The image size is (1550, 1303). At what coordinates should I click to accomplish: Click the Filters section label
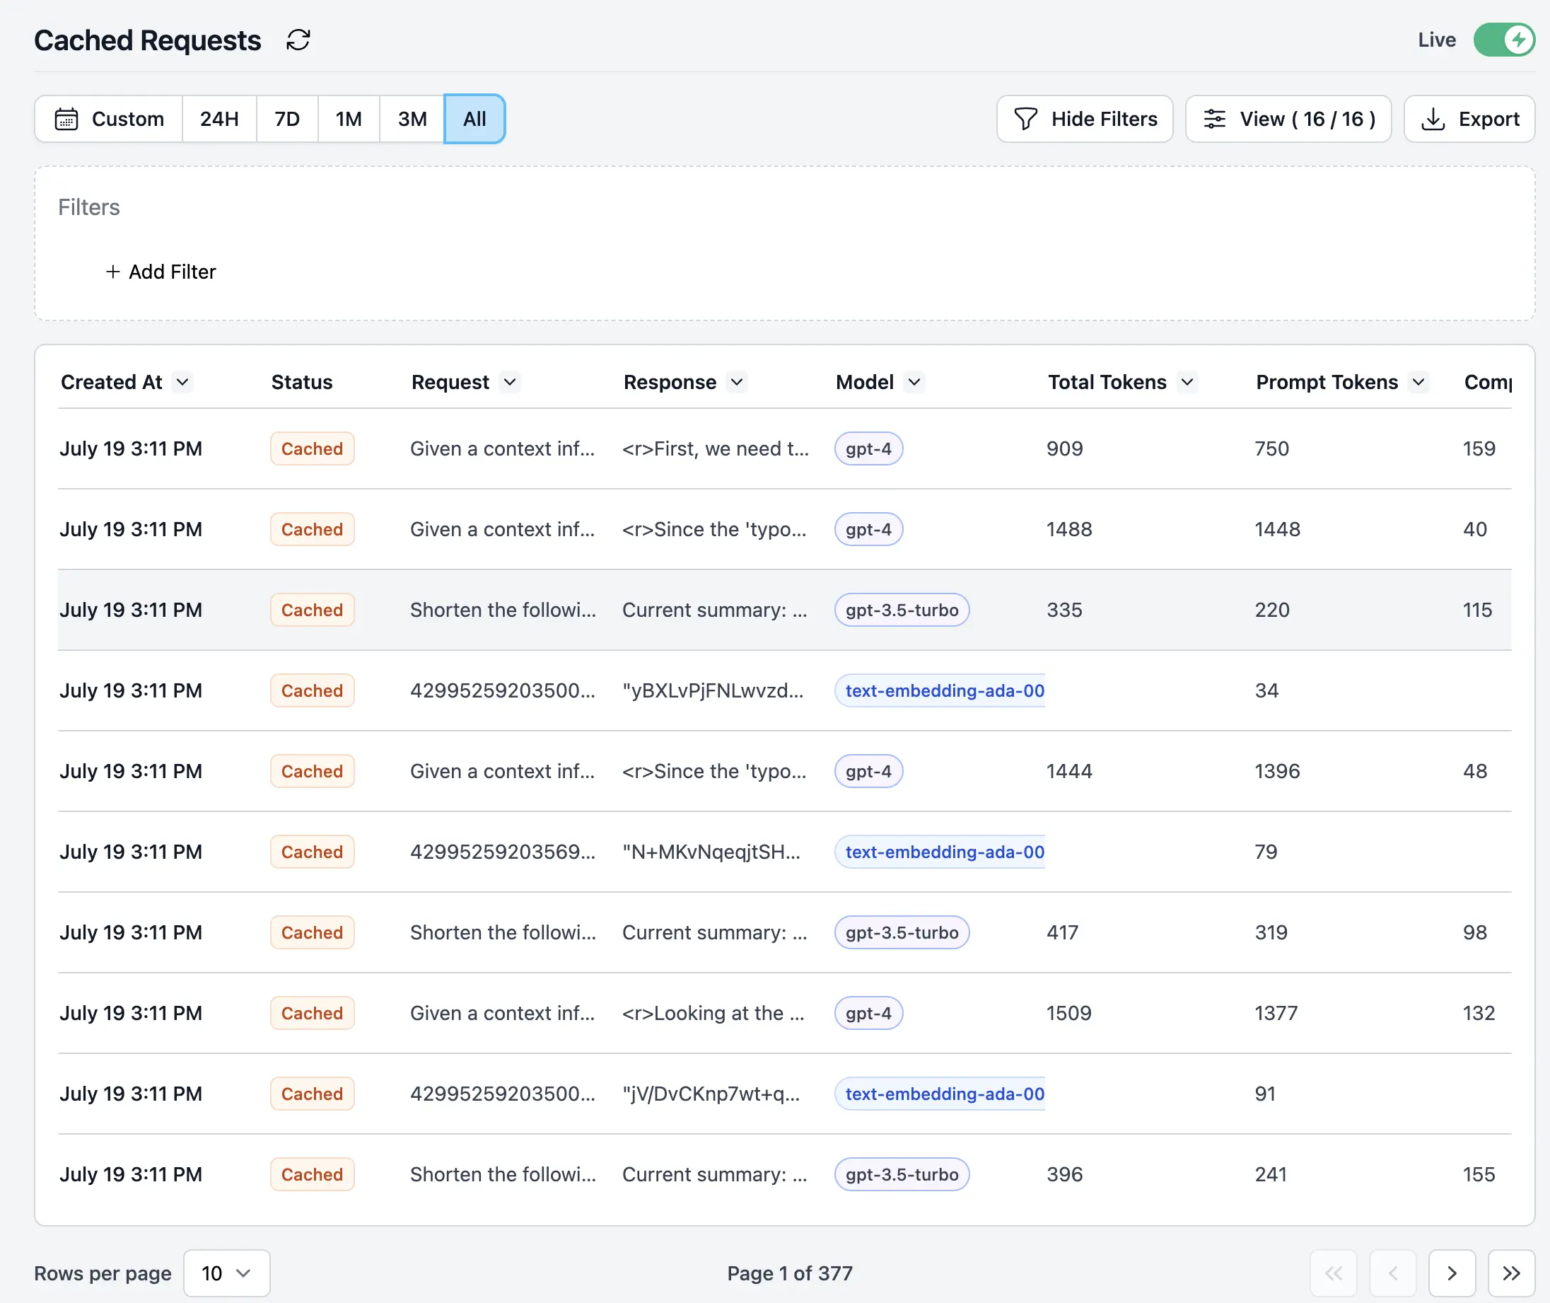tap(88, 207)
